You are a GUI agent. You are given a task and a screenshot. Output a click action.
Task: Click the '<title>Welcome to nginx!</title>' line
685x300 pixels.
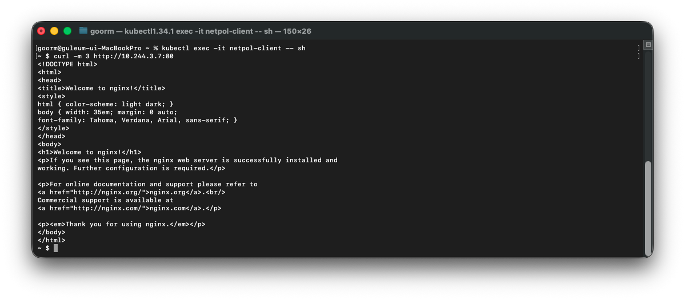(x=101, y=88)
